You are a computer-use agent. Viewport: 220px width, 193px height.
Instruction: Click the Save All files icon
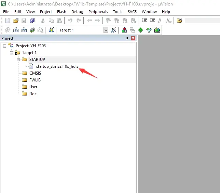pyautogui.click(x=32, y=21)
